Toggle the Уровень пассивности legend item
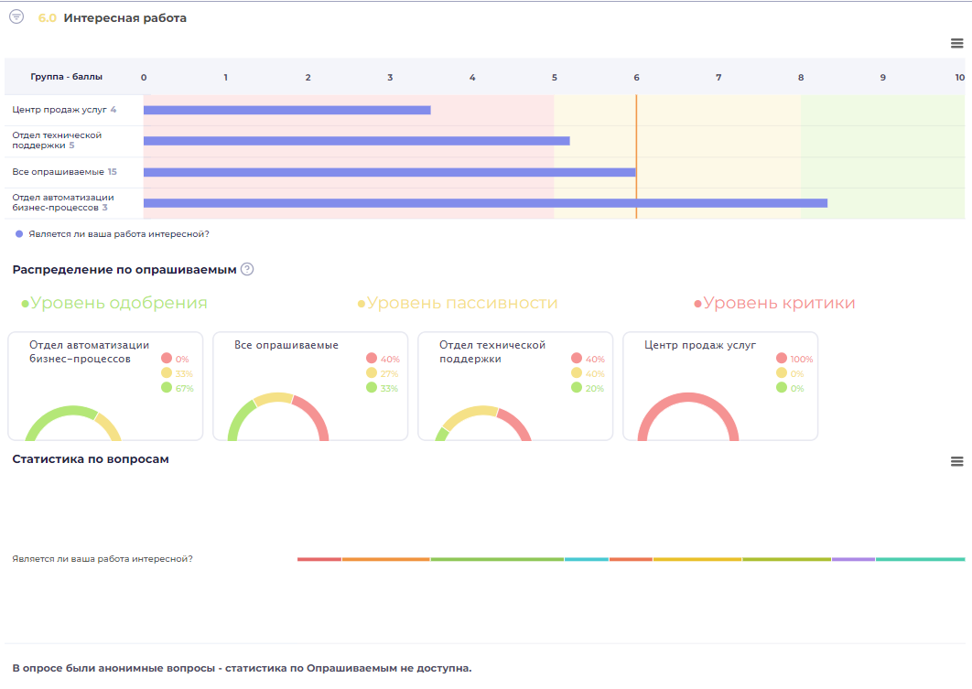Screen dimensions: 972x689 point(457,303)
